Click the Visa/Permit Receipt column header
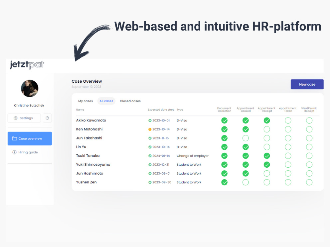Image resolution: width=330 pixels, height=247 pixels. pos(309,110)
